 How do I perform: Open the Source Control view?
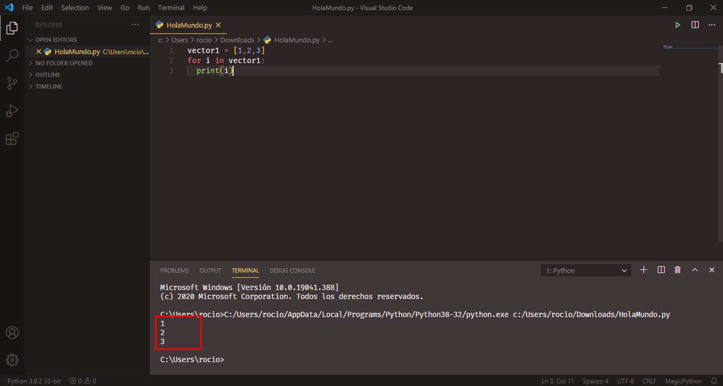12,83
